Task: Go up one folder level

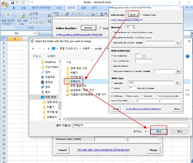Action: coord(49,49)
